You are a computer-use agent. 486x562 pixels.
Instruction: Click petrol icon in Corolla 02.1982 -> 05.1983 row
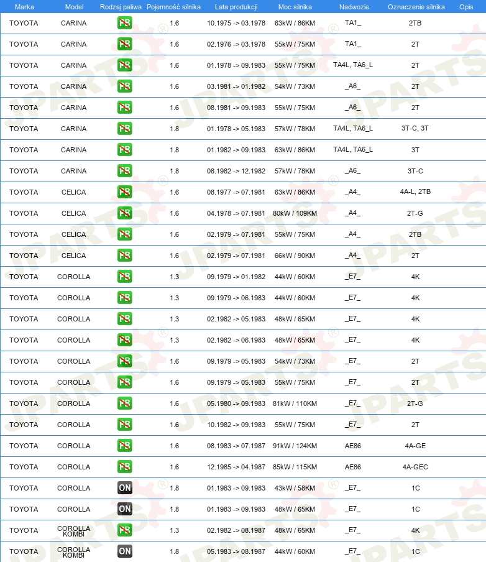pyautogui.click(x=125, y=320)
